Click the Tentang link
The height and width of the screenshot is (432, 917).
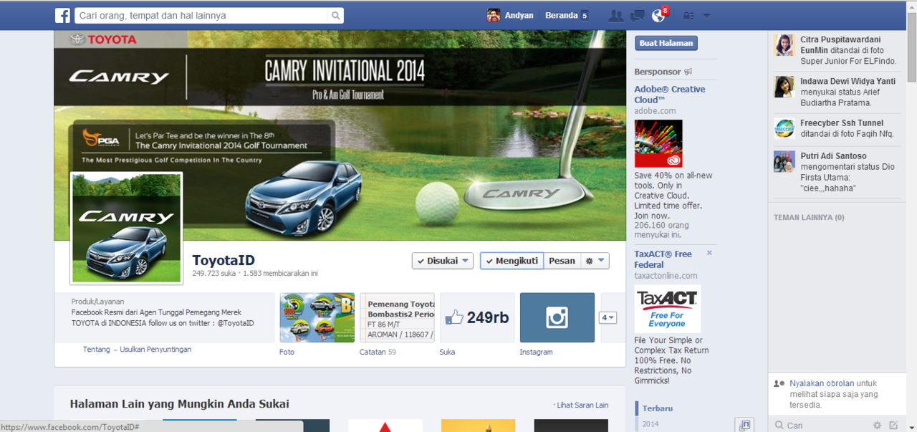coord(97,350)
